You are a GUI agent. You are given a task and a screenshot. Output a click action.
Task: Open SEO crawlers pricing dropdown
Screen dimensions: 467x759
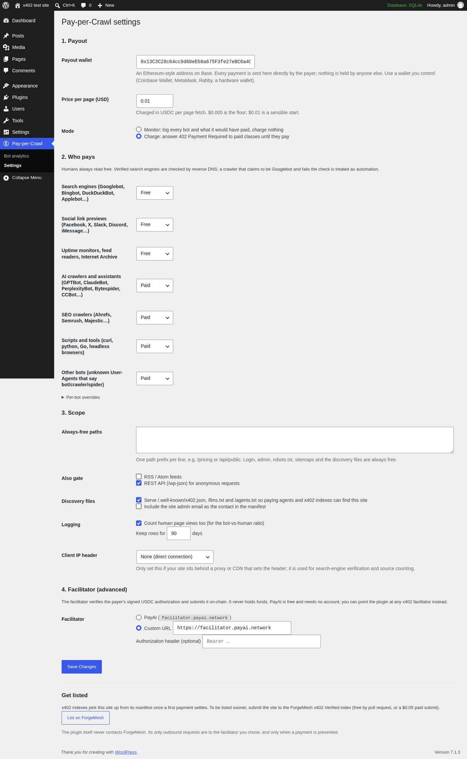[155, 318]
